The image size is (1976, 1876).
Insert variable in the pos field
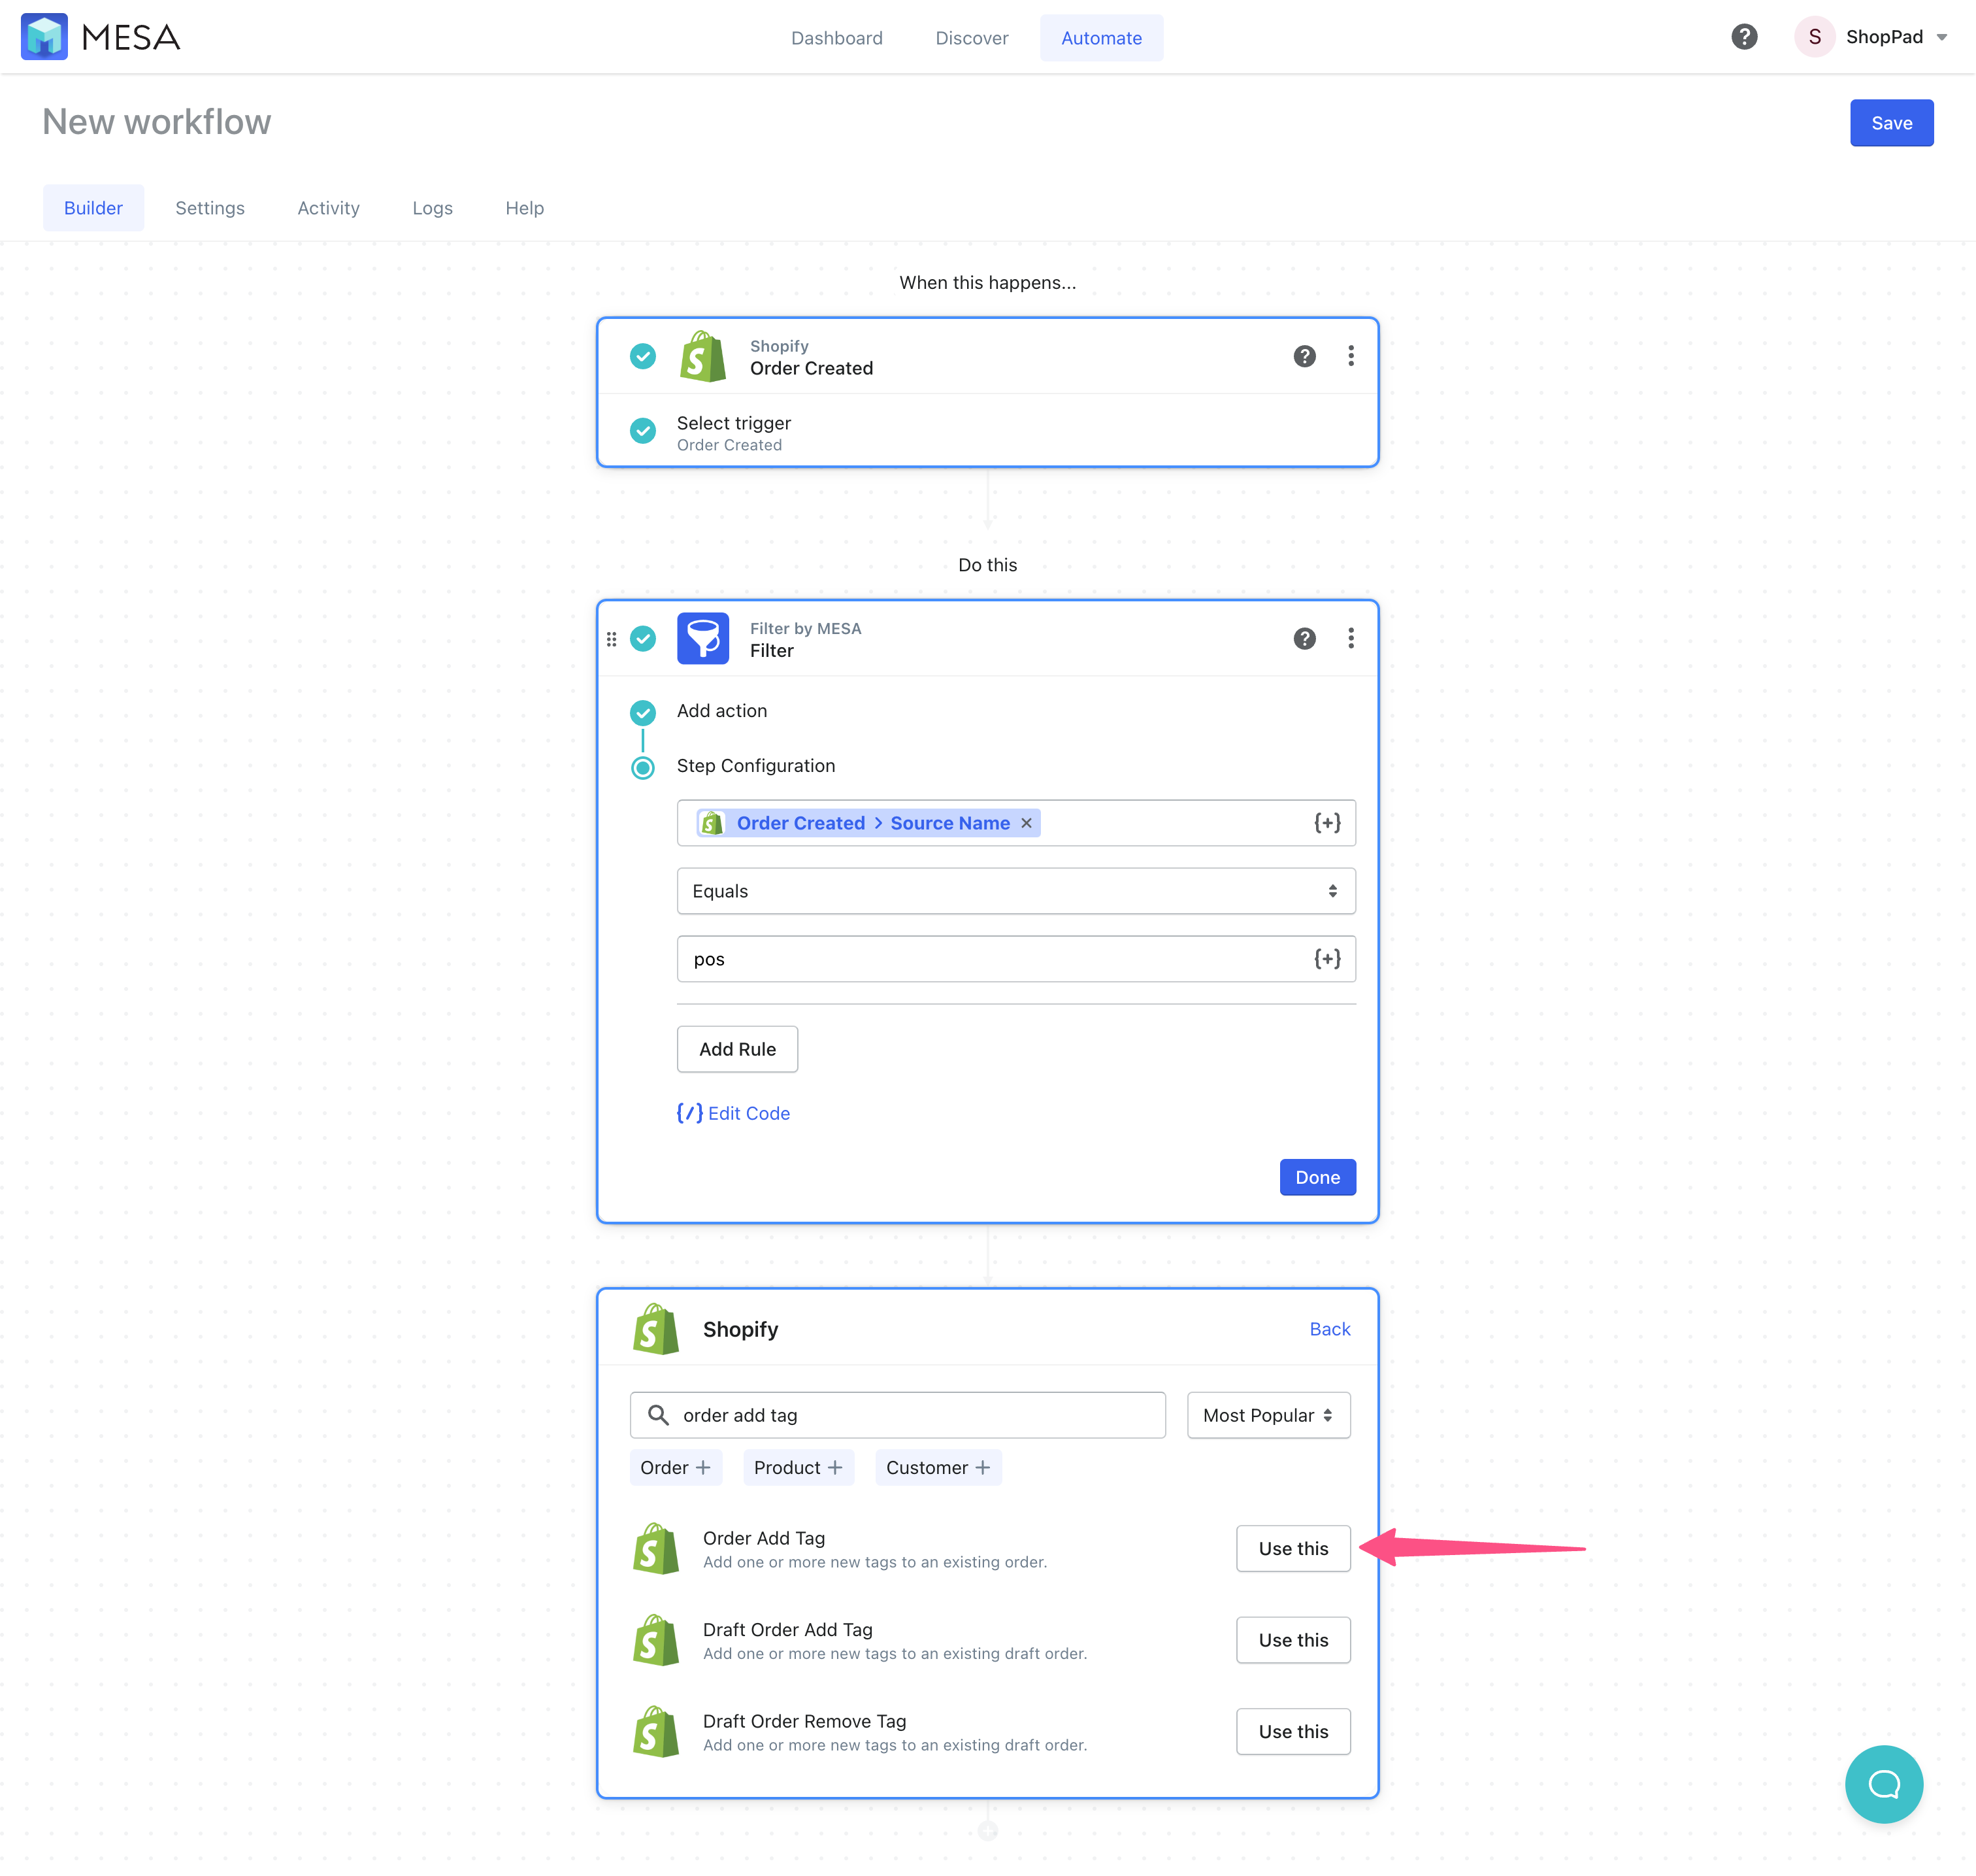click(1326, 959)
